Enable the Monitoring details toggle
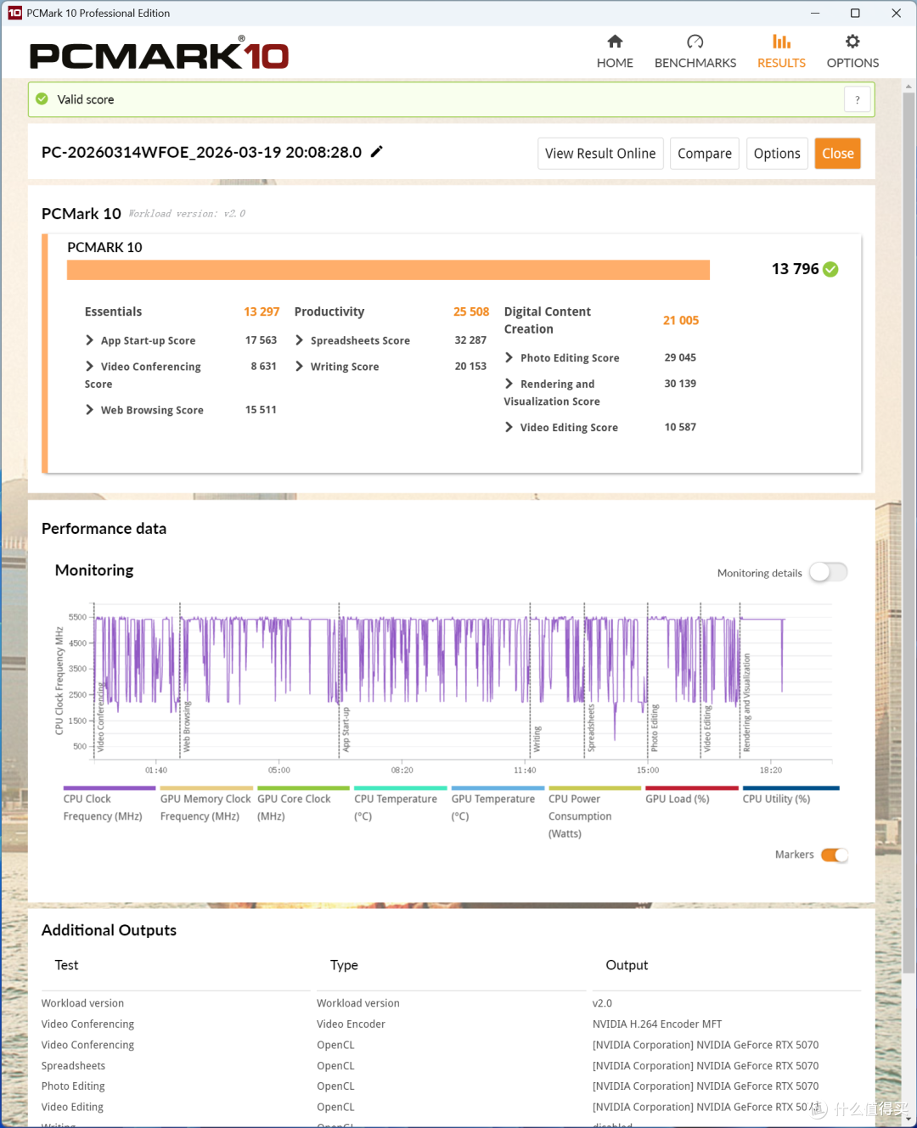Image resolution: width=917 pixels, height=1128 pixels. pyautogui.click(x=828, y=572)
